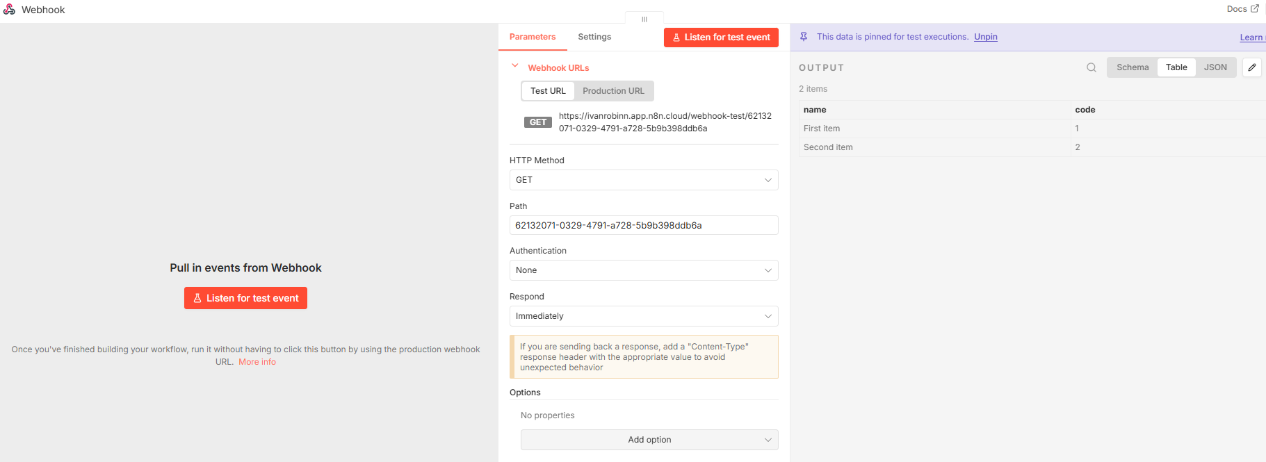
Task: Switch output view to Table
Action: coord(1176,67)
